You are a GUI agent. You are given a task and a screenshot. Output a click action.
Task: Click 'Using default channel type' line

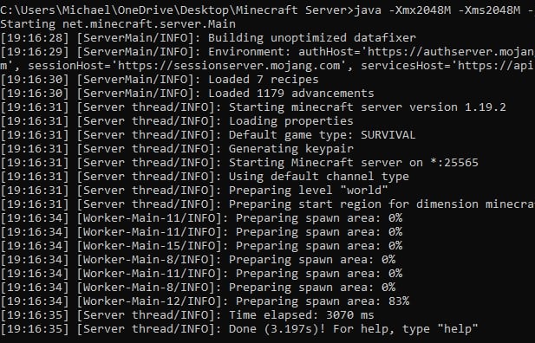205,177
